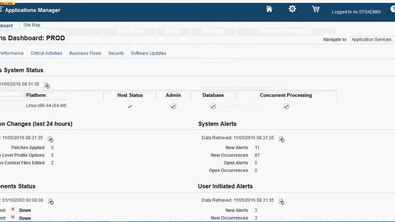395x222 pixels.
Task: Click the first red Down status icon
Action: point(12,210)
